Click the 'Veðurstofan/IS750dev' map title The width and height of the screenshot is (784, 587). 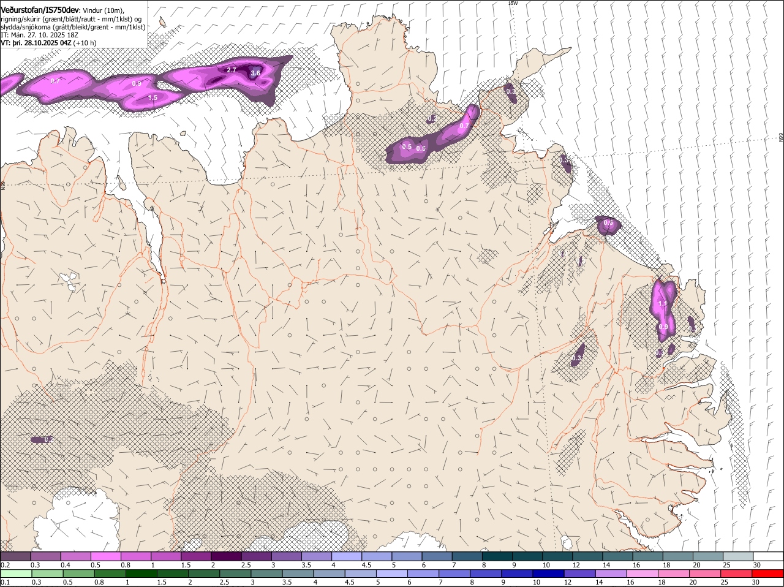pyautogui.click(x=40, y=10)
